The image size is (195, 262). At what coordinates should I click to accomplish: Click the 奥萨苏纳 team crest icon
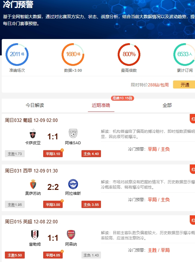pyautogui.click(x=33, y=184)
